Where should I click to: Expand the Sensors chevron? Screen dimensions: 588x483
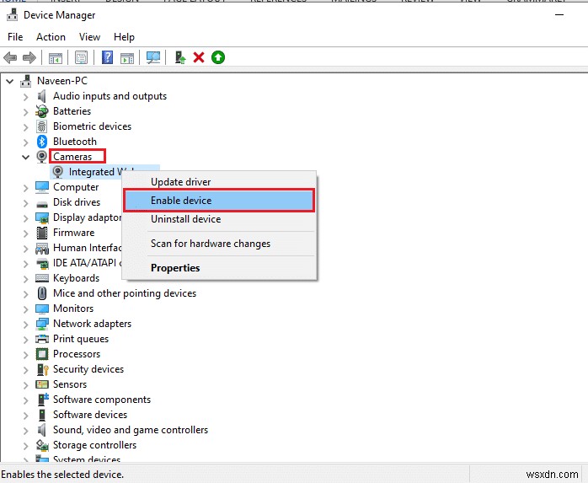click(25, 385)
